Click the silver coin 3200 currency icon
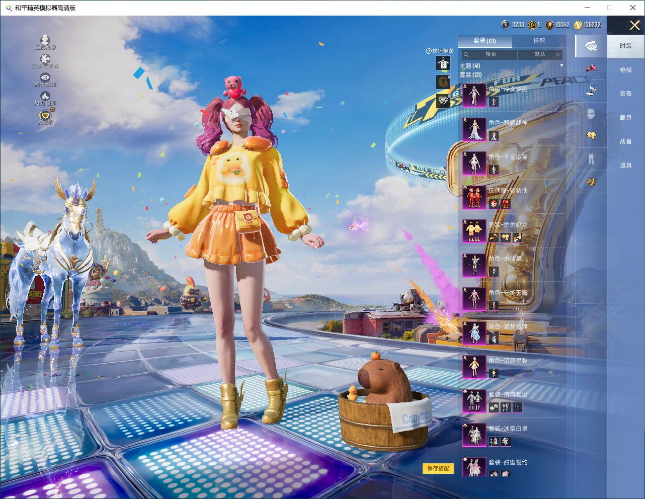645x499 pixels. [505, 25]
